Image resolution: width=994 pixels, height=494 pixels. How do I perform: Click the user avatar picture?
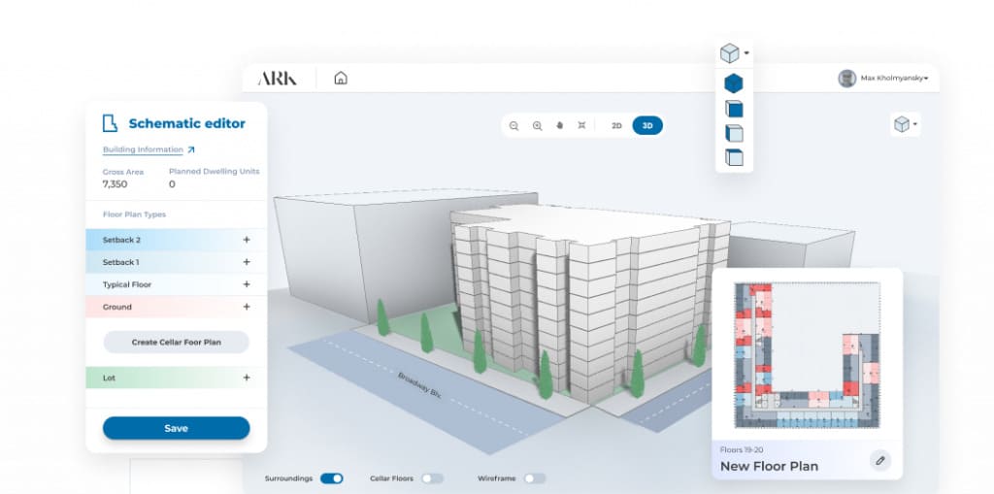[x=846, y=79]
